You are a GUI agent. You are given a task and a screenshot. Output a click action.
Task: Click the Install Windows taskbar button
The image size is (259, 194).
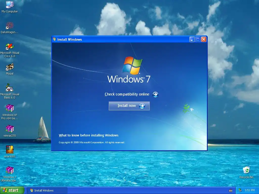(47, 190)
